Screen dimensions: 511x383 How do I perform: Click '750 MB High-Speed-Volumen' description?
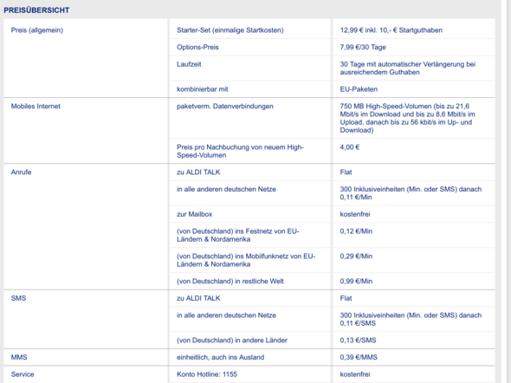pyautogui.click(x=407, y=119)
